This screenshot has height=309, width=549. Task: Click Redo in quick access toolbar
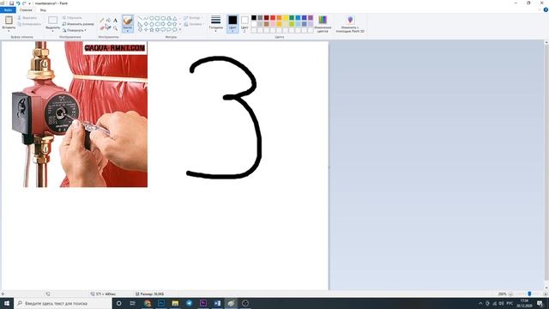click(24, 3)
